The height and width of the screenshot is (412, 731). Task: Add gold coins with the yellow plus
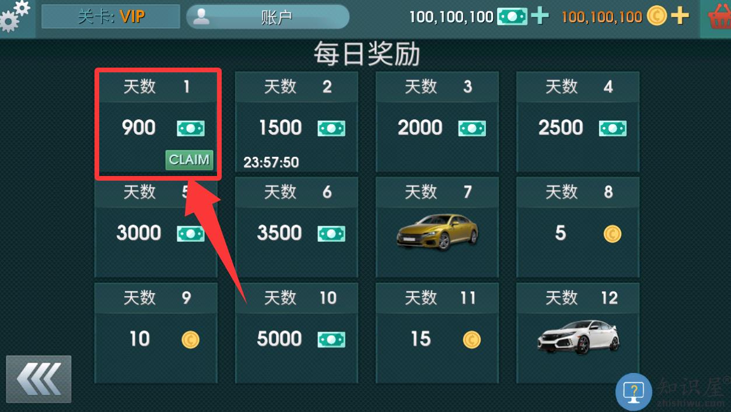point(680,16)
